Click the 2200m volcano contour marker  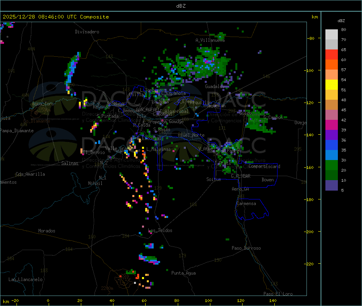[107, 288]
